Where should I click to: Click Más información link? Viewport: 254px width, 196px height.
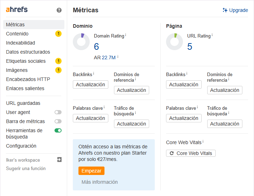point(100,182)
